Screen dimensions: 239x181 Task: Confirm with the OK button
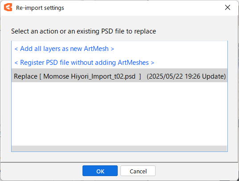100,171
